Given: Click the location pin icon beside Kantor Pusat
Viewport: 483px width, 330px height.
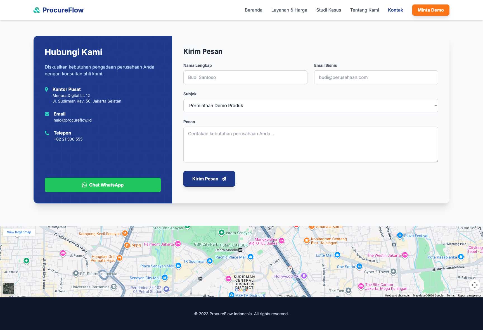Looking at the screenshot, I should coord(47,89).
